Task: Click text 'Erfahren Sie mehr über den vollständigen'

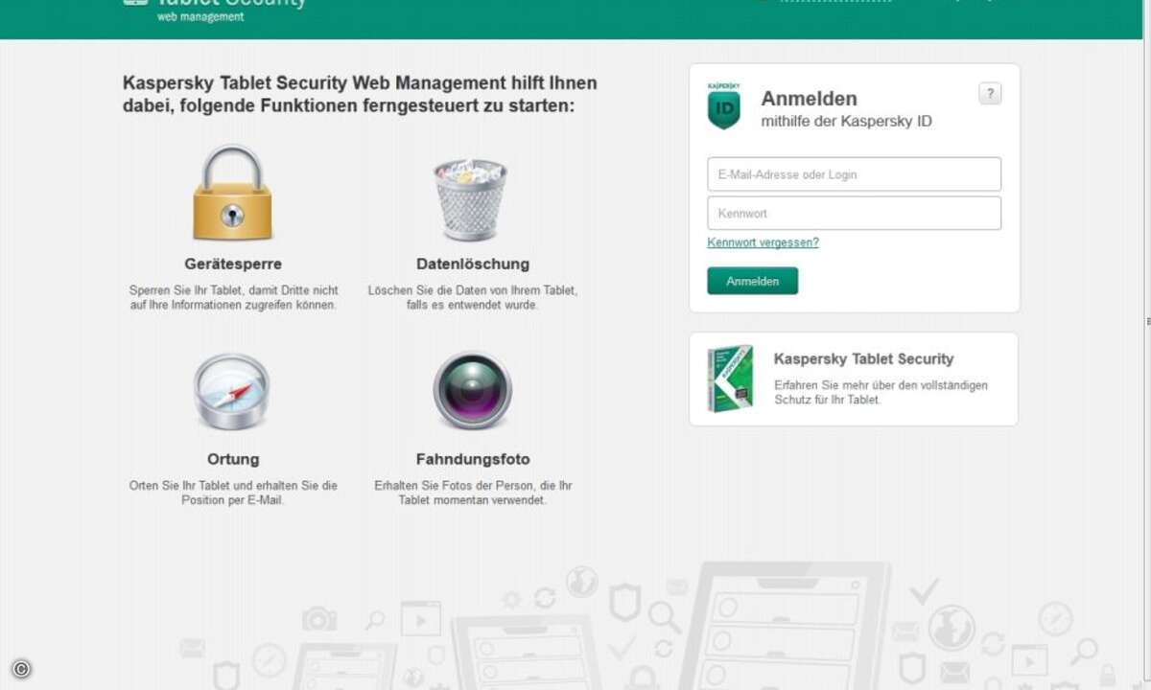Action: (881, 385)
